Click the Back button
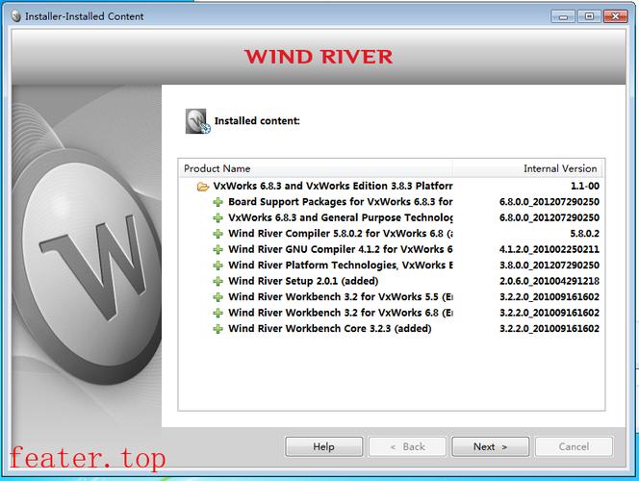Screen dimensions: 639x481 407,446
